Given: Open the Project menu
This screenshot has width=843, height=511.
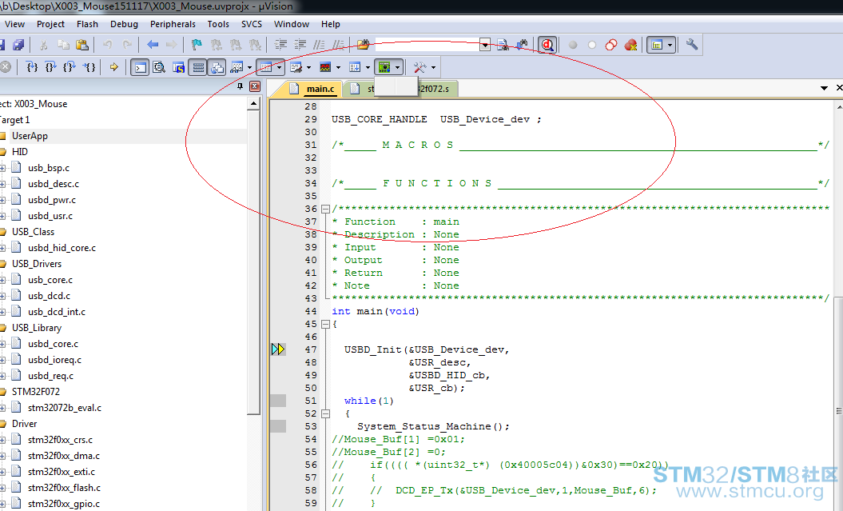Looking at the screenshot, I should coord(50,24).
